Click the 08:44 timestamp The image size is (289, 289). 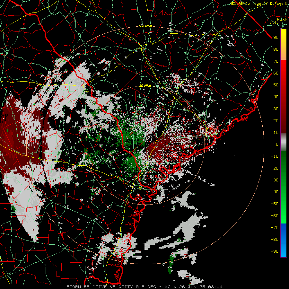[x=215, y=287]
